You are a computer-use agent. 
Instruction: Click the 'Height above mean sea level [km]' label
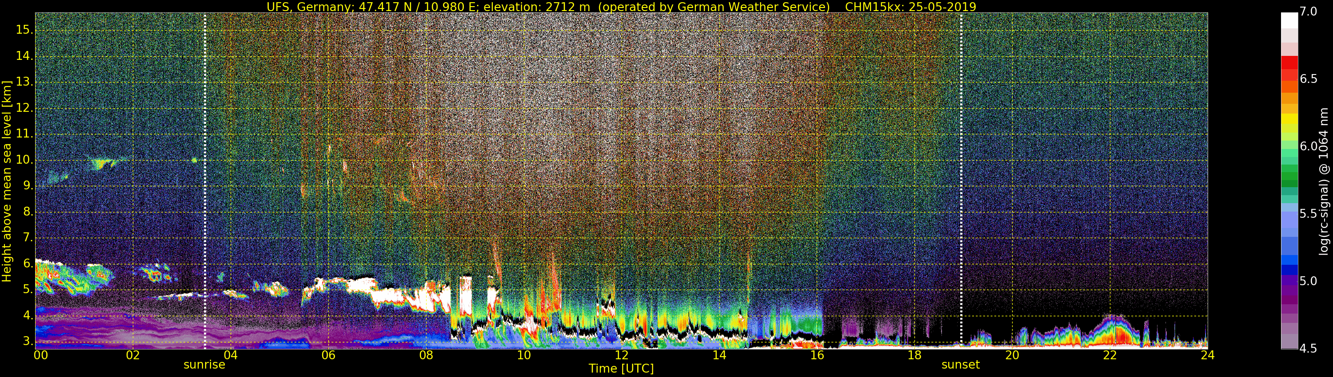click(x=7, y=181)
